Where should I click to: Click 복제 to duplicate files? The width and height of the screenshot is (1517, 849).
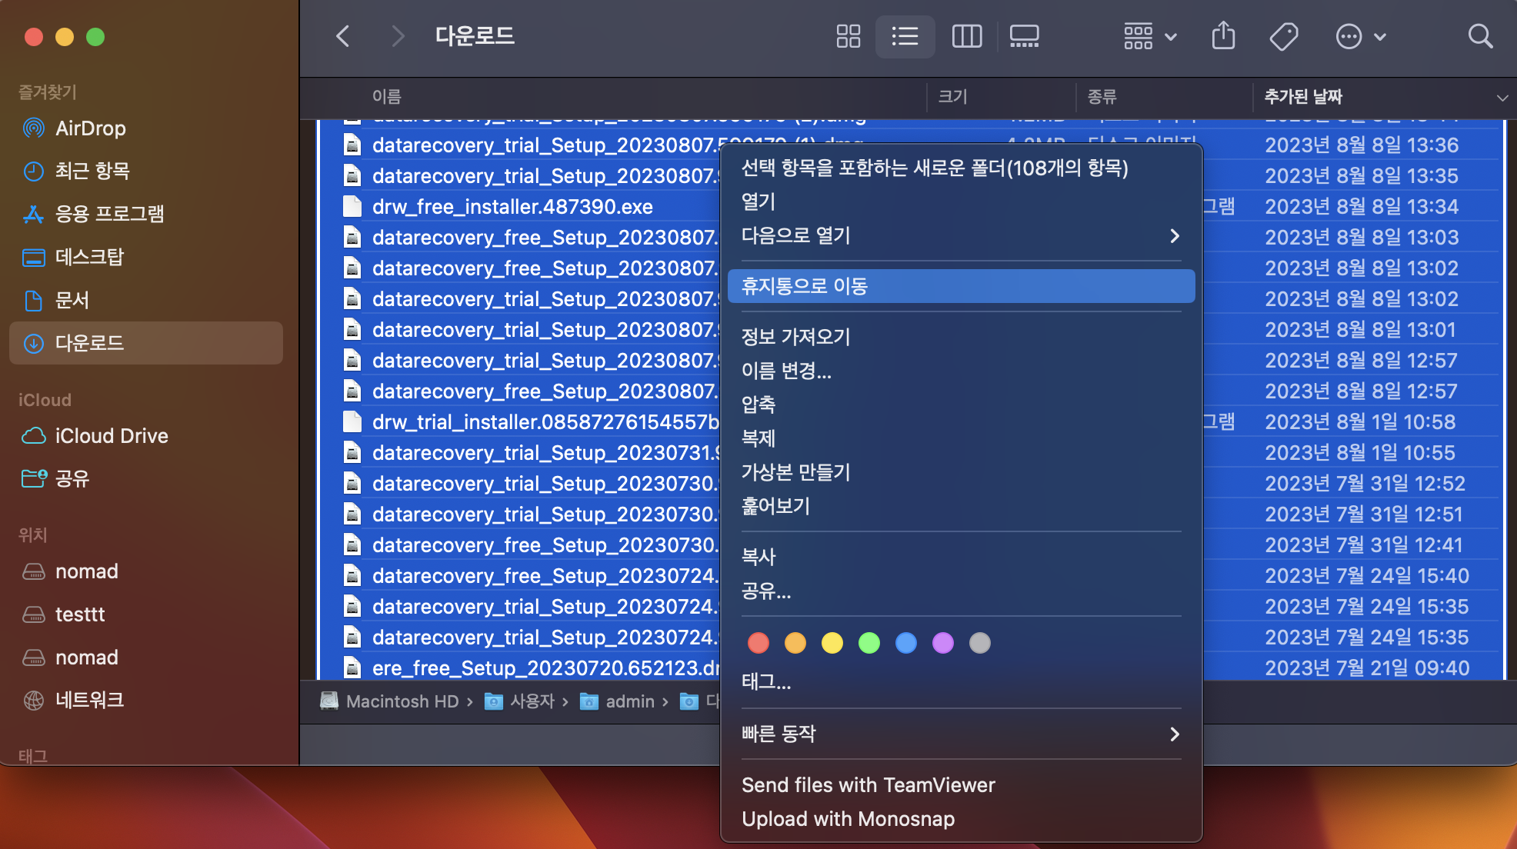pyautogui.click(x=758, y=438)
